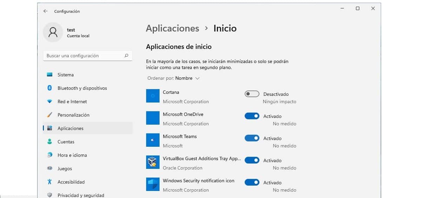Click the Cortana app name

click(171, 92)
